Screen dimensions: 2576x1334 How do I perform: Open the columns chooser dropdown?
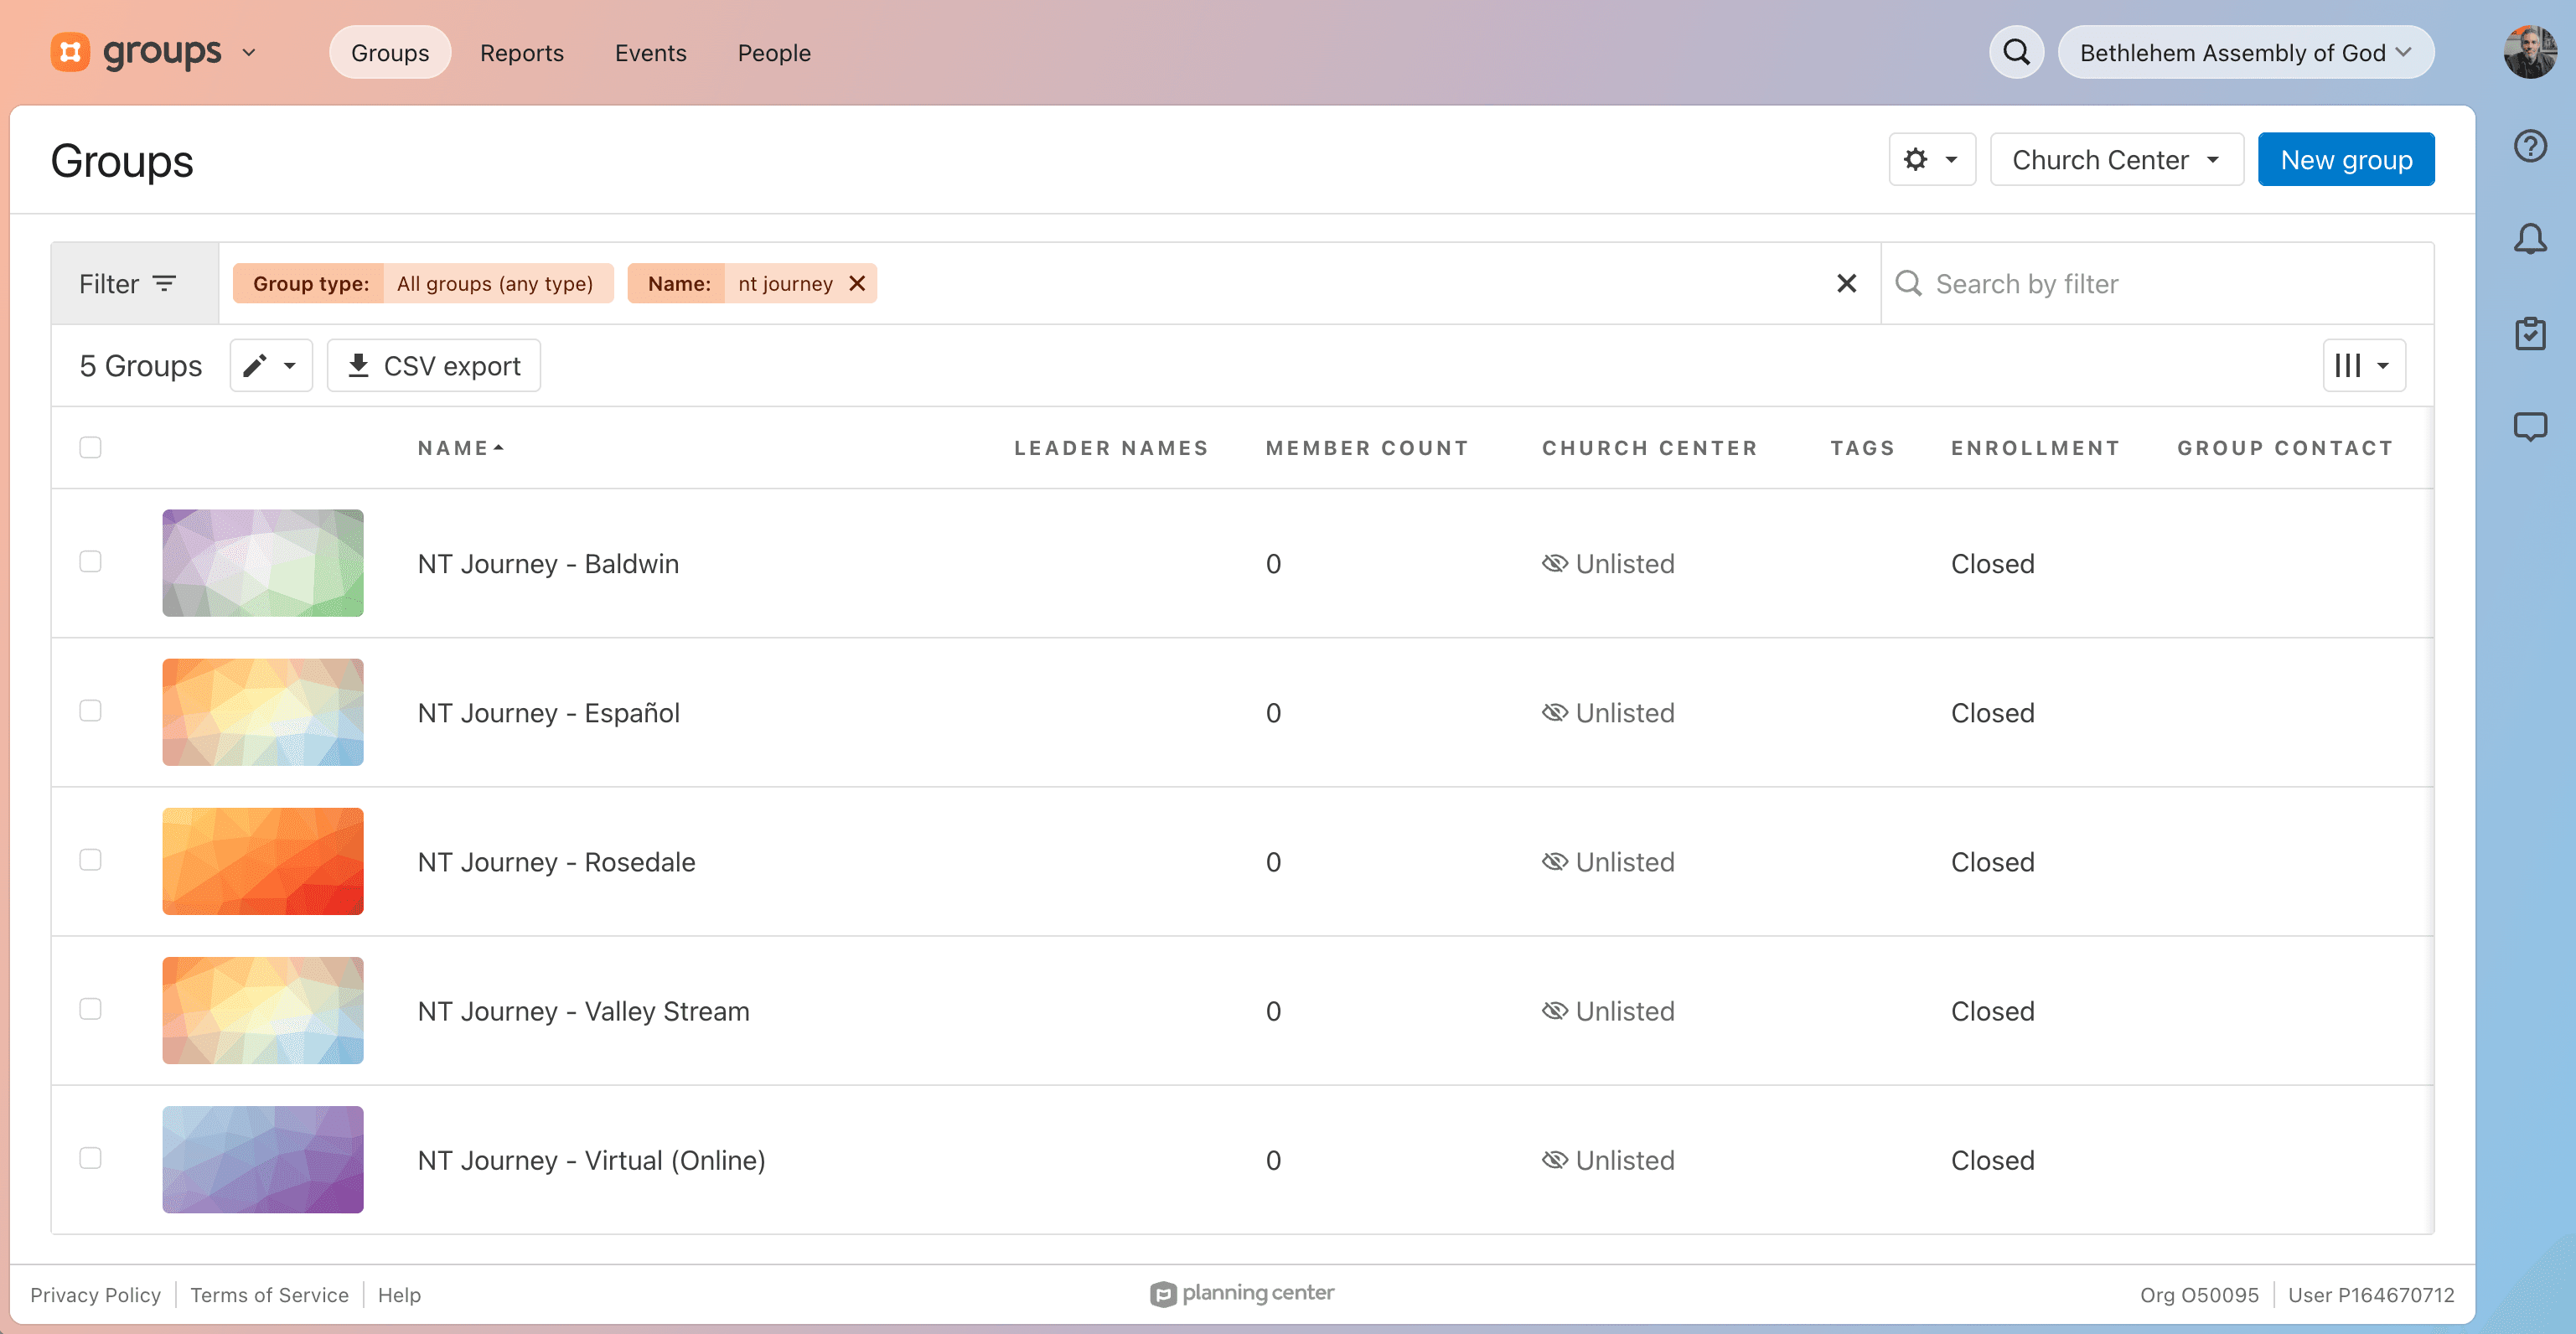coord(2363,366)
